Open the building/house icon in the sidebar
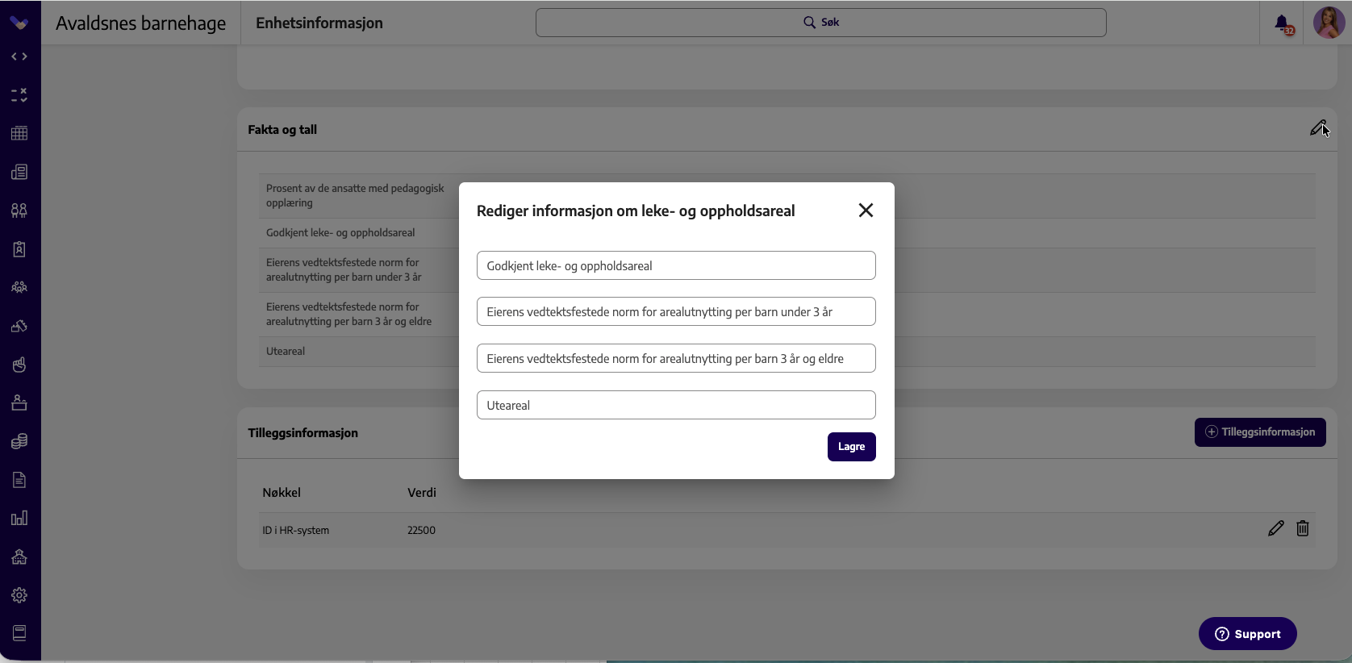This screenshot has height=663, width=1352. pyautogui.click(x=19, y=557)
